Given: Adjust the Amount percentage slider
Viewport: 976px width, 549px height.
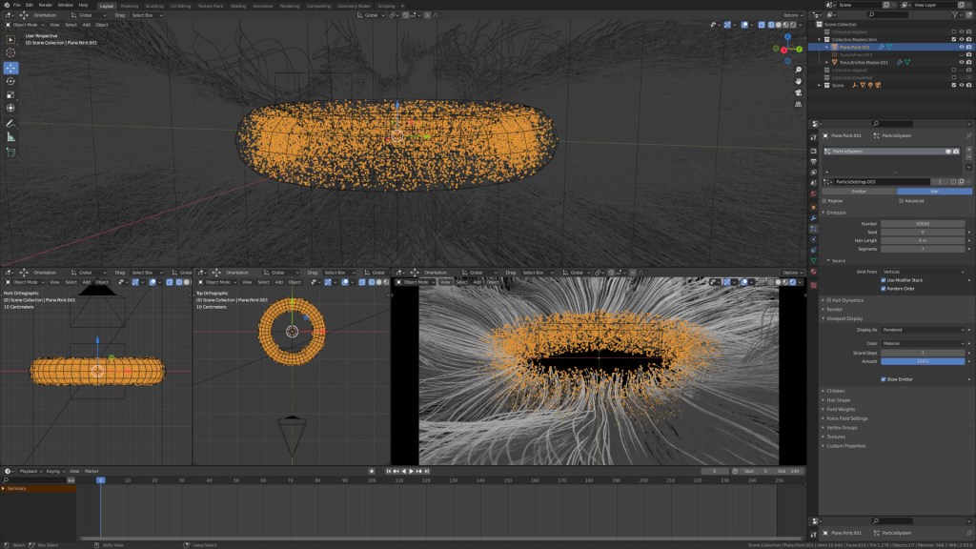Looking at the screenshot, I should [x=922, y=361].
